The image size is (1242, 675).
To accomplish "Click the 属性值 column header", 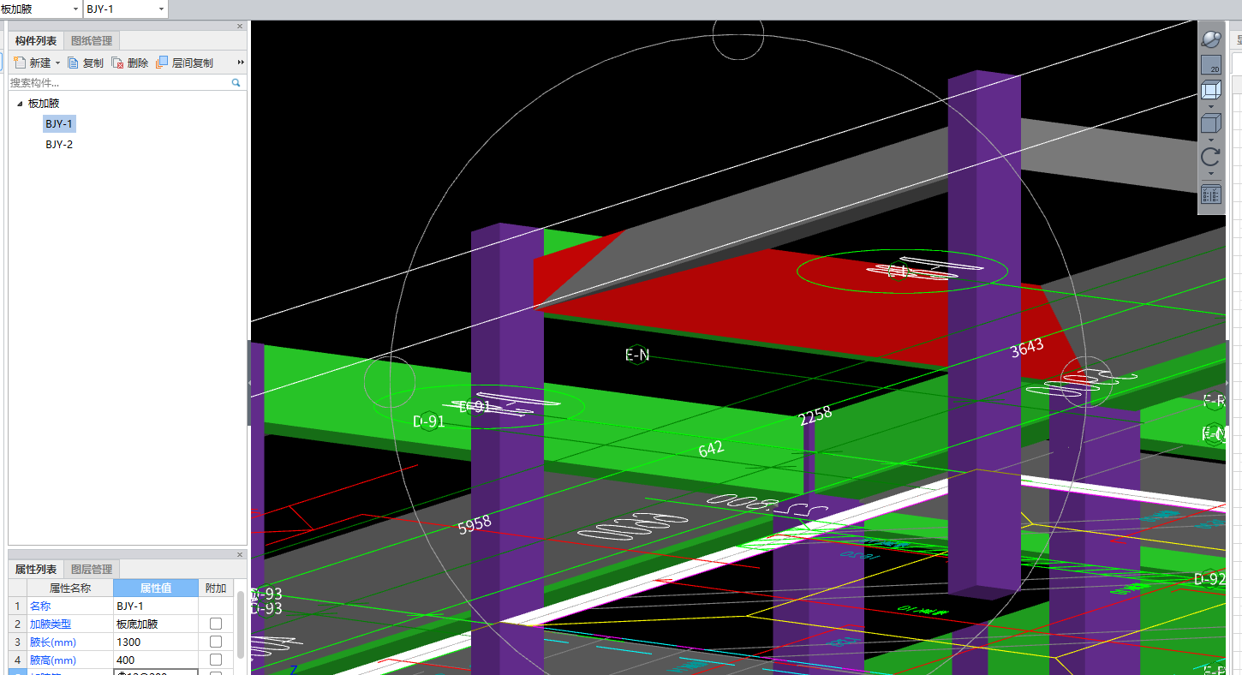I will [156, 588].
